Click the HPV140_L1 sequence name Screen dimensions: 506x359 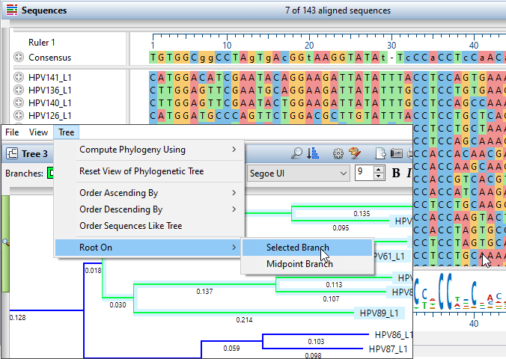tap(49, 103)
